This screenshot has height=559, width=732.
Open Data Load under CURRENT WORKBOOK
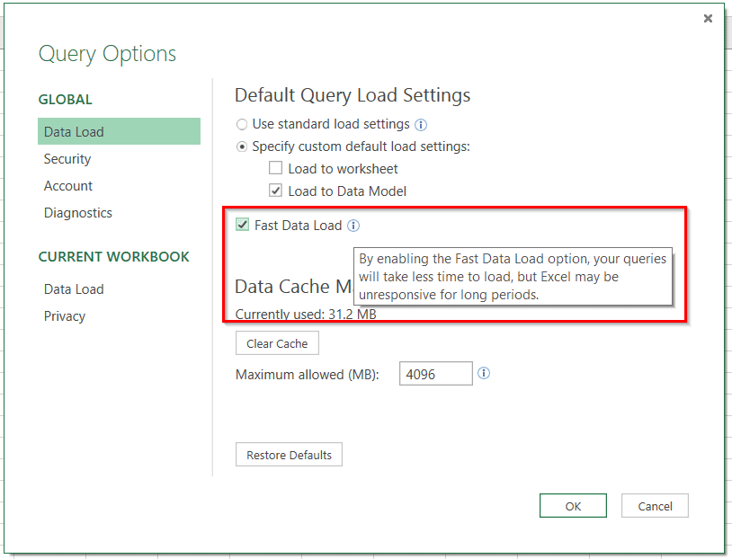click(74, 289)
